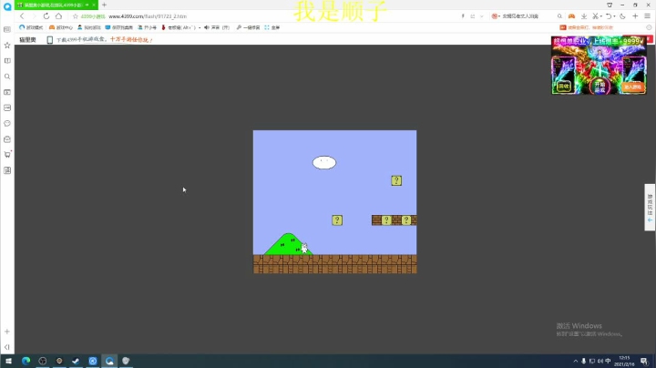Viewport: 656px width, 368px height.
Task: Click the microphone icon in system tray
Action: [584, 361]
